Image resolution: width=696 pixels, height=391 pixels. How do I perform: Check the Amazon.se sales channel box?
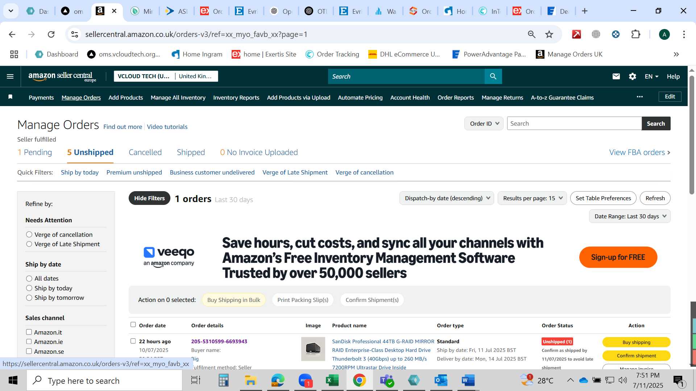[29, 351]
